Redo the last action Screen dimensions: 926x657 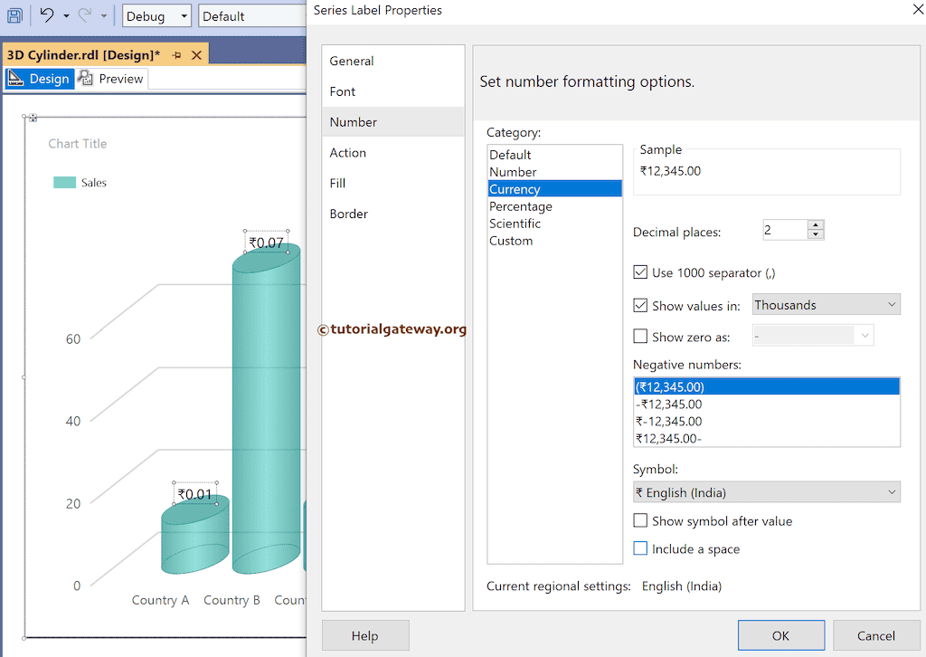(84, 14)
